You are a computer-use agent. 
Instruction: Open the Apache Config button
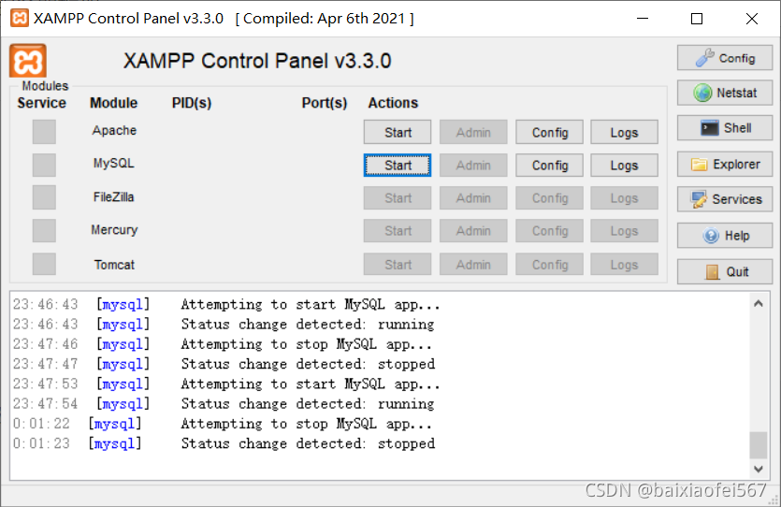[x=549, y=132]
